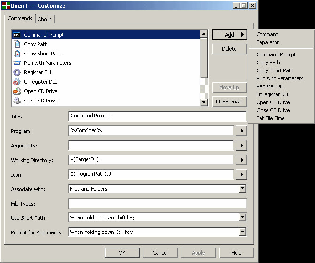Choose Copy Path from the Add menu
Image resolution: width=315 pixels, height=263 pixels.
[x=281, y=62]
